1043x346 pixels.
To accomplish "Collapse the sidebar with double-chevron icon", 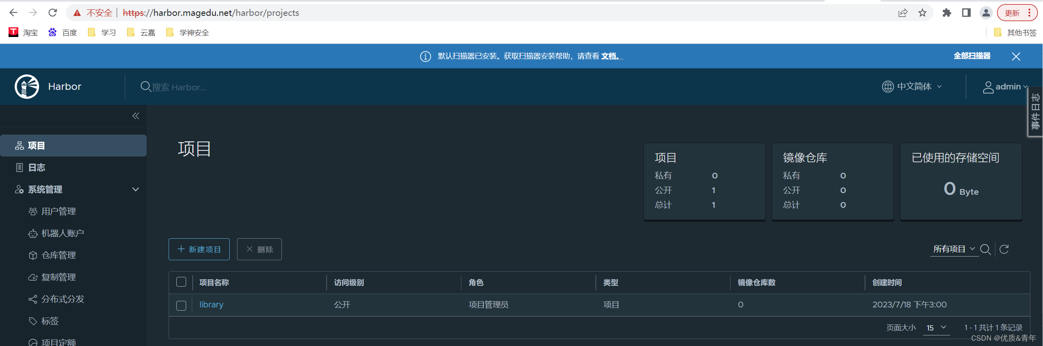I will 136,116.
